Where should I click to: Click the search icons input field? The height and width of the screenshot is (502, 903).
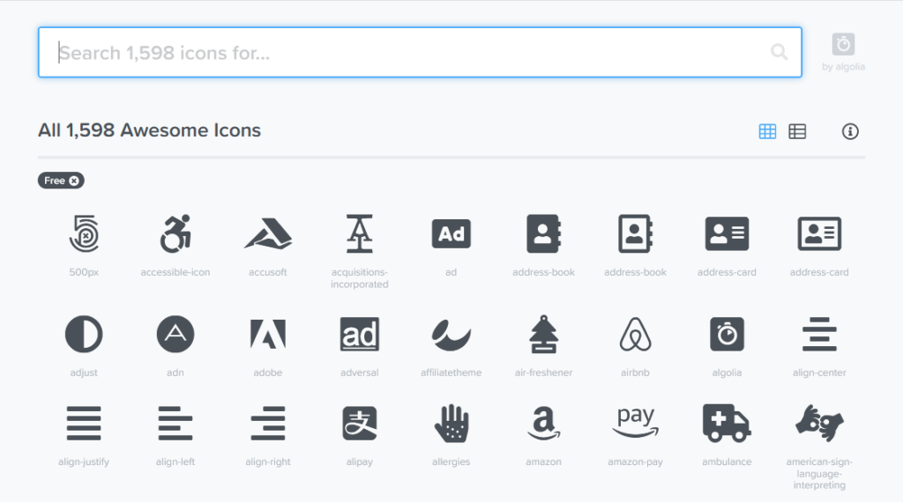[x=420, y=52]
